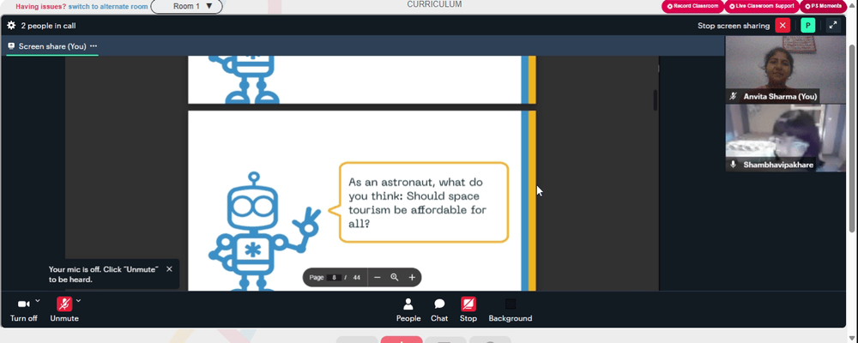Turn off camera
The image size is (858, 343).
pos(23,310)
